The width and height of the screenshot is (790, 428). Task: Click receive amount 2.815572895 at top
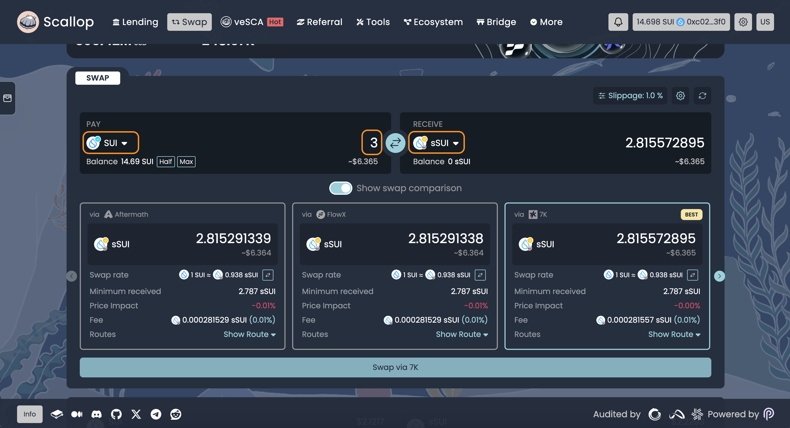(665, 142)
